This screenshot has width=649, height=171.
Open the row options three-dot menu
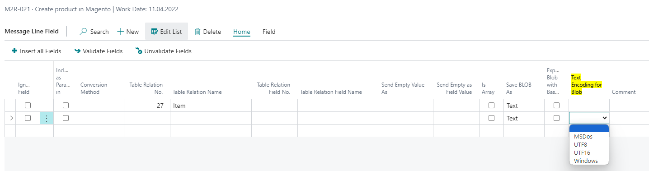click(x=47, y=118)
